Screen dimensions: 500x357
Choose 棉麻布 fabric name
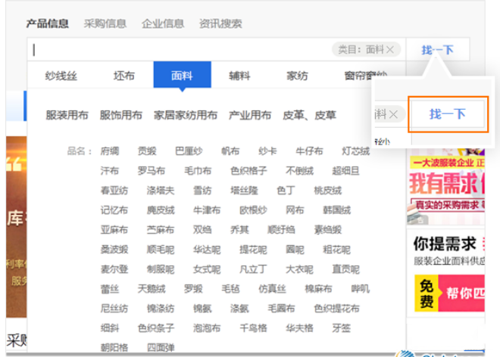click(318, 289)
